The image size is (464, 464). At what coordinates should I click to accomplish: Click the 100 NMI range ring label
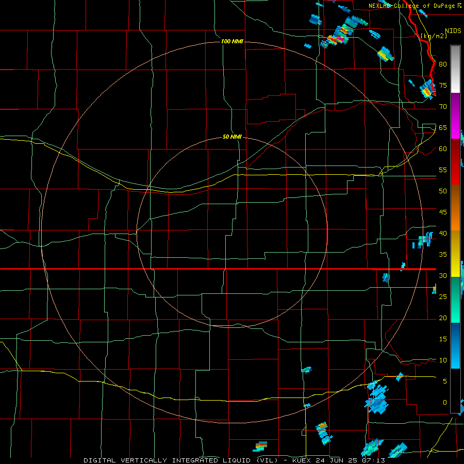pos(233,41)
